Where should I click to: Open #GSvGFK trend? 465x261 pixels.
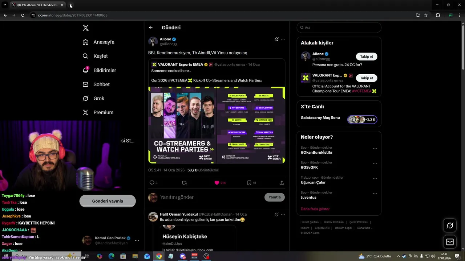tap(309, 167)
